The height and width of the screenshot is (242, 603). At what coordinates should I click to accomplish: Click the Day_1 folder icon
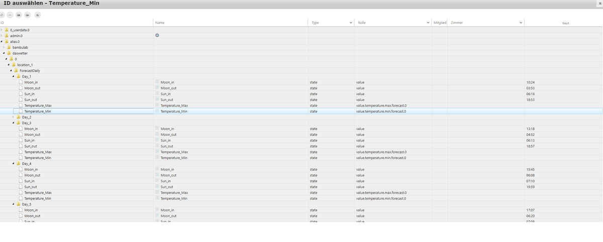tap(19, 76)
